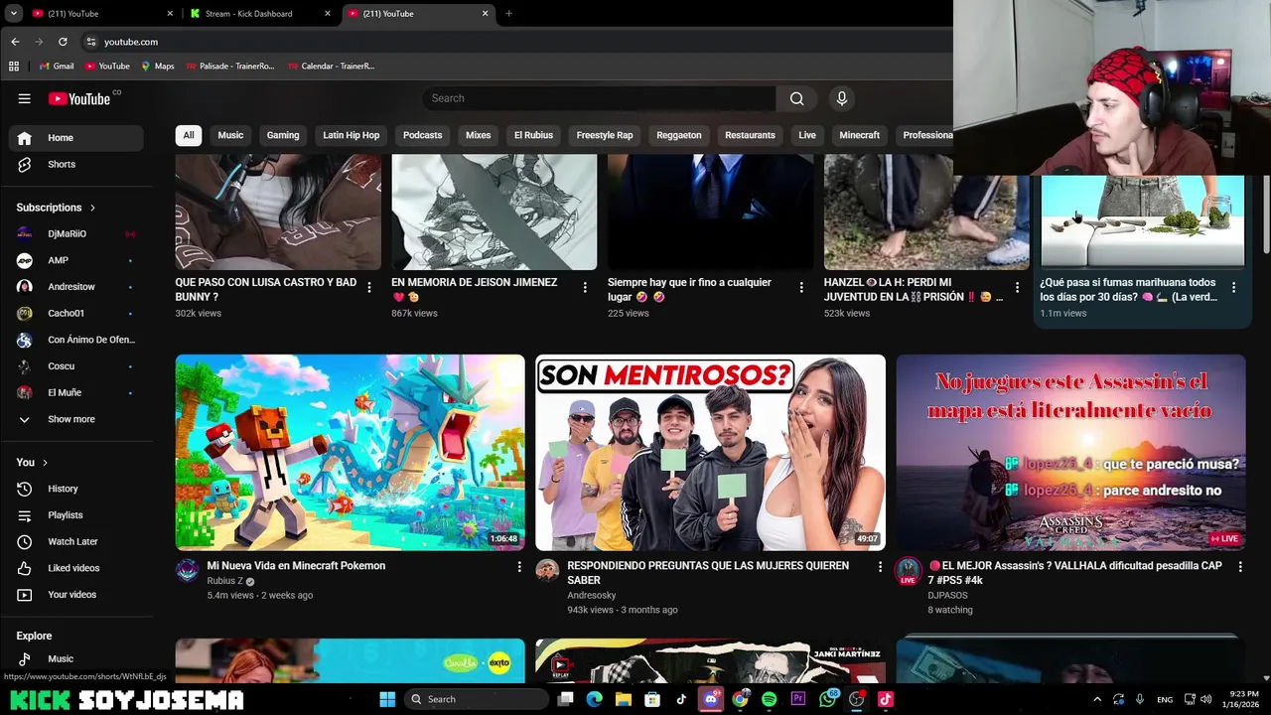The width and height of the screenshot is (1271, 715).
Task: Open WhatsApp from the taskbar
Action: [827, 699]
